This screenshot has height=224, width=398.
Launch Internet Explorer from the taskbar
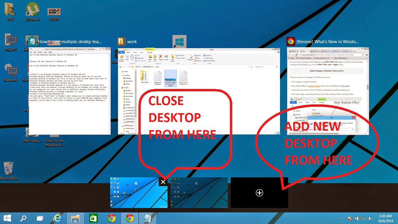[x=57, y=218]
